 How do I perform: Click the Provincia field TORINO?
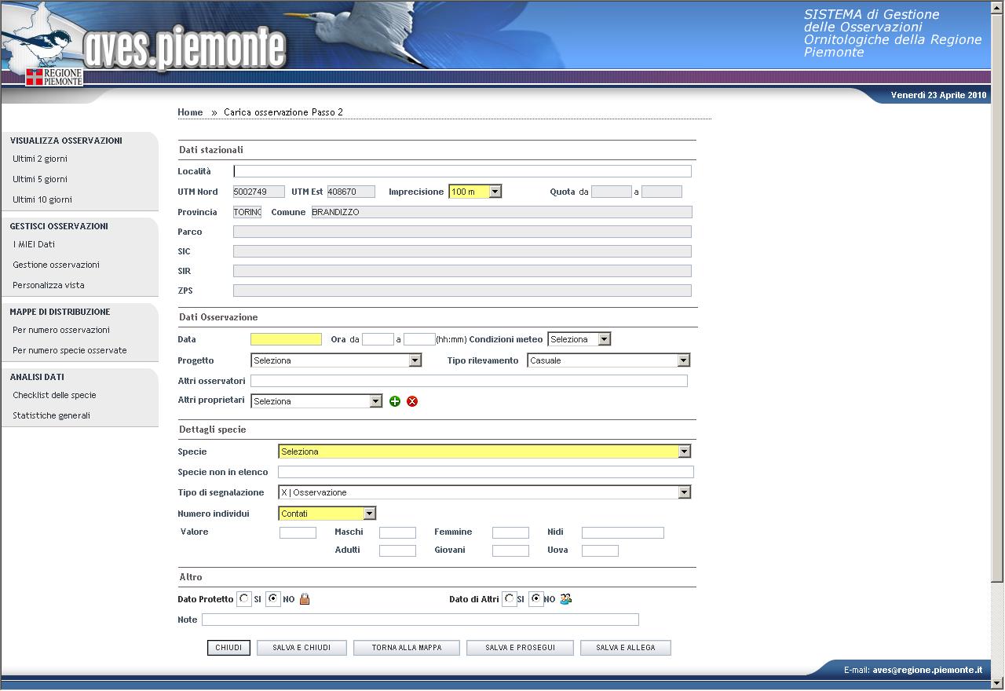247,212
